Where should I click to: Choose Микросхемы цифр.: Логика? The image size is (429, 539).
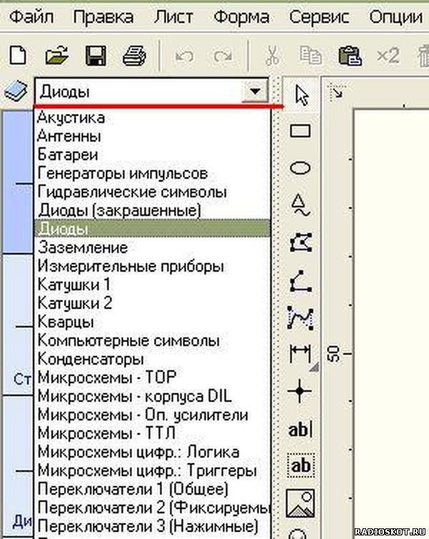click(x=152, y=452)
